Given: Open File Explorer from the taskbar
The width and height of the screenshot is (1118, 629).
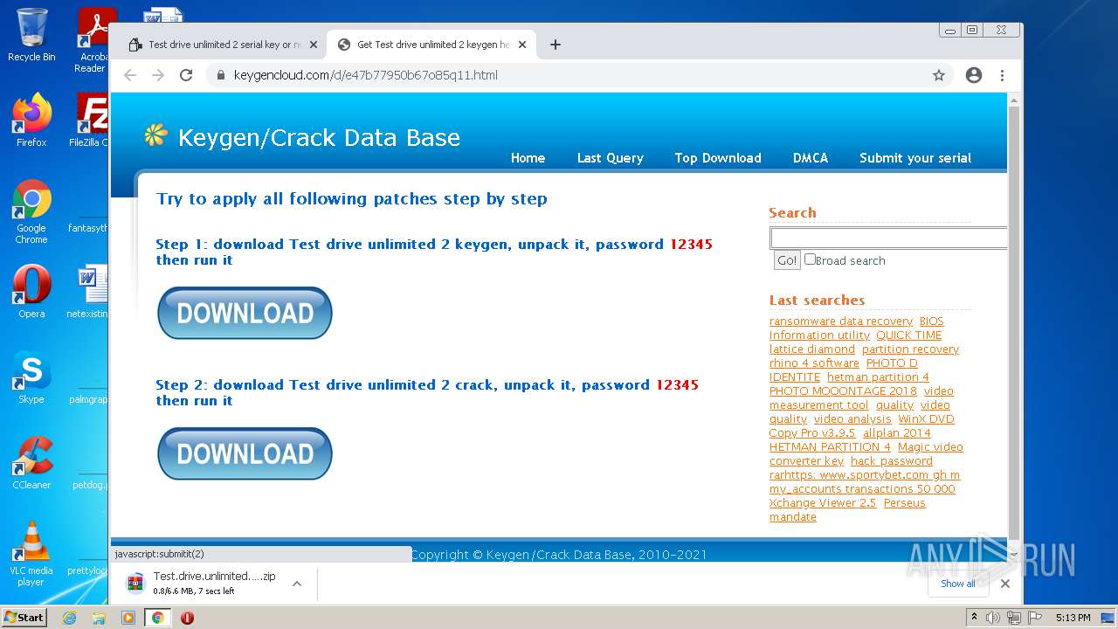Looking at the screenshot, I should tap(99, 618).
